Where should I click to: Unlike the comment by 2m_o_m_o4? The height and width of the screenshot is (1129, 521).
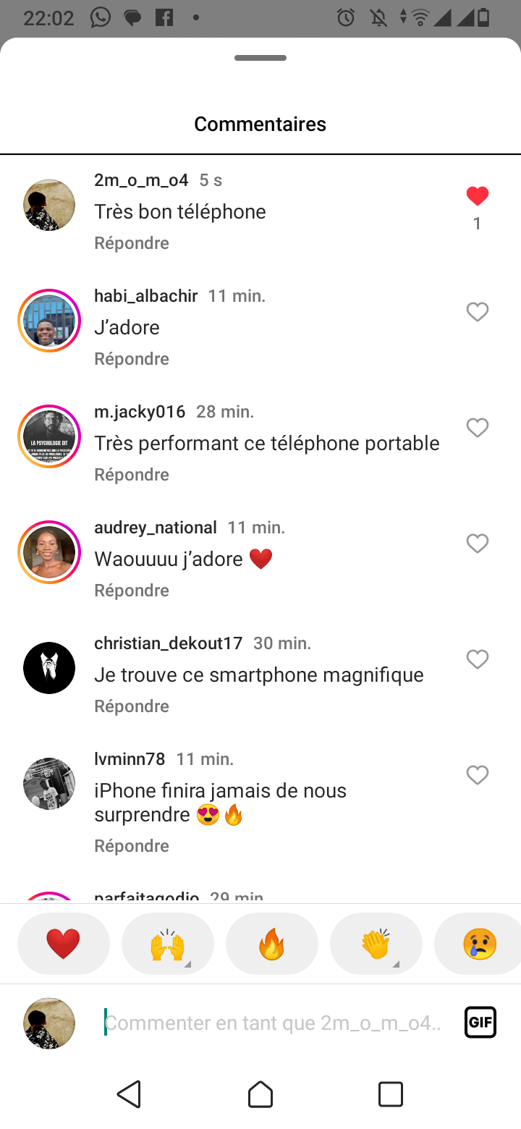tap(477, 196)
